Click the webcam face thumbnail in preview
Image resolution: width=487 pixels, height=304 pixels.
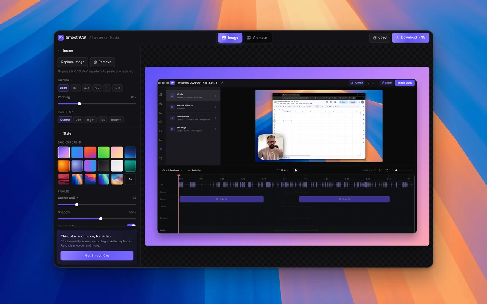[x=271, y=147]
